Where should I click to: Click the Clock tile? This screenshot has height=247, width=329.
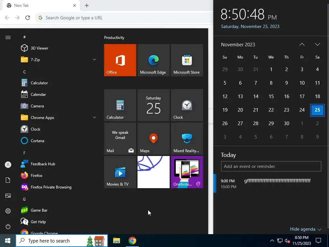click(x=187, y=105)
